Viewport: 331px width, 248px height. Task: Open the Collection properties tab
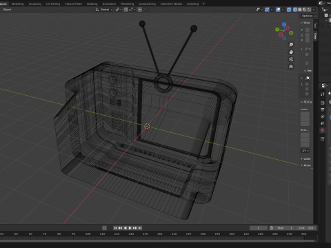pos(323,138)
